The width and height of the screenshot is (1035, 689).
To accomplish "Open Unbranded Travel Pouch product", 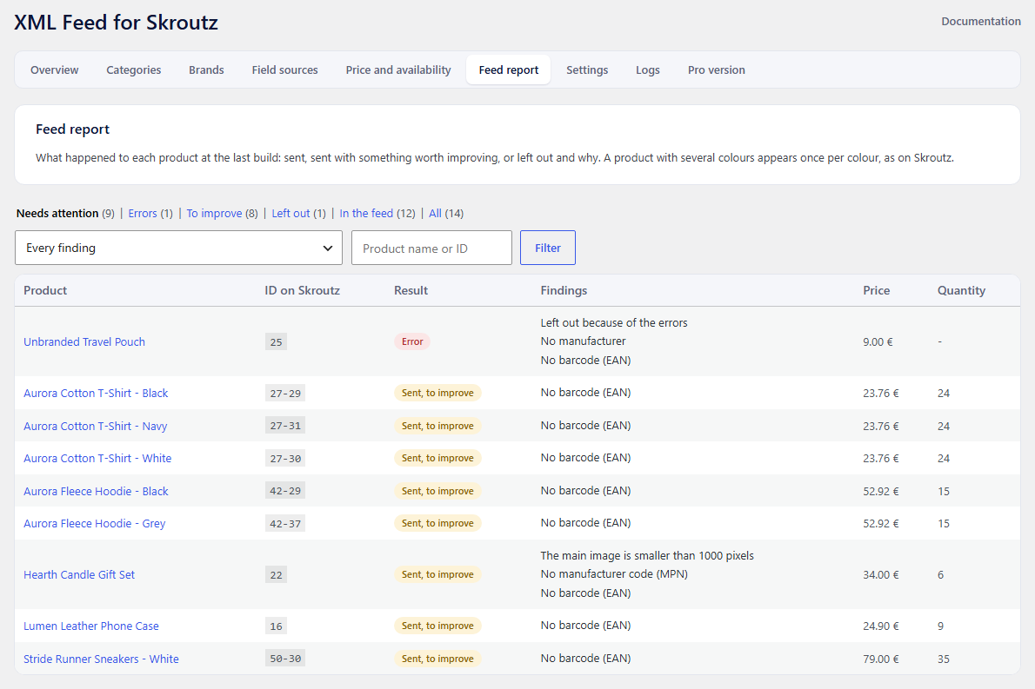I will [x=84, y=341].
